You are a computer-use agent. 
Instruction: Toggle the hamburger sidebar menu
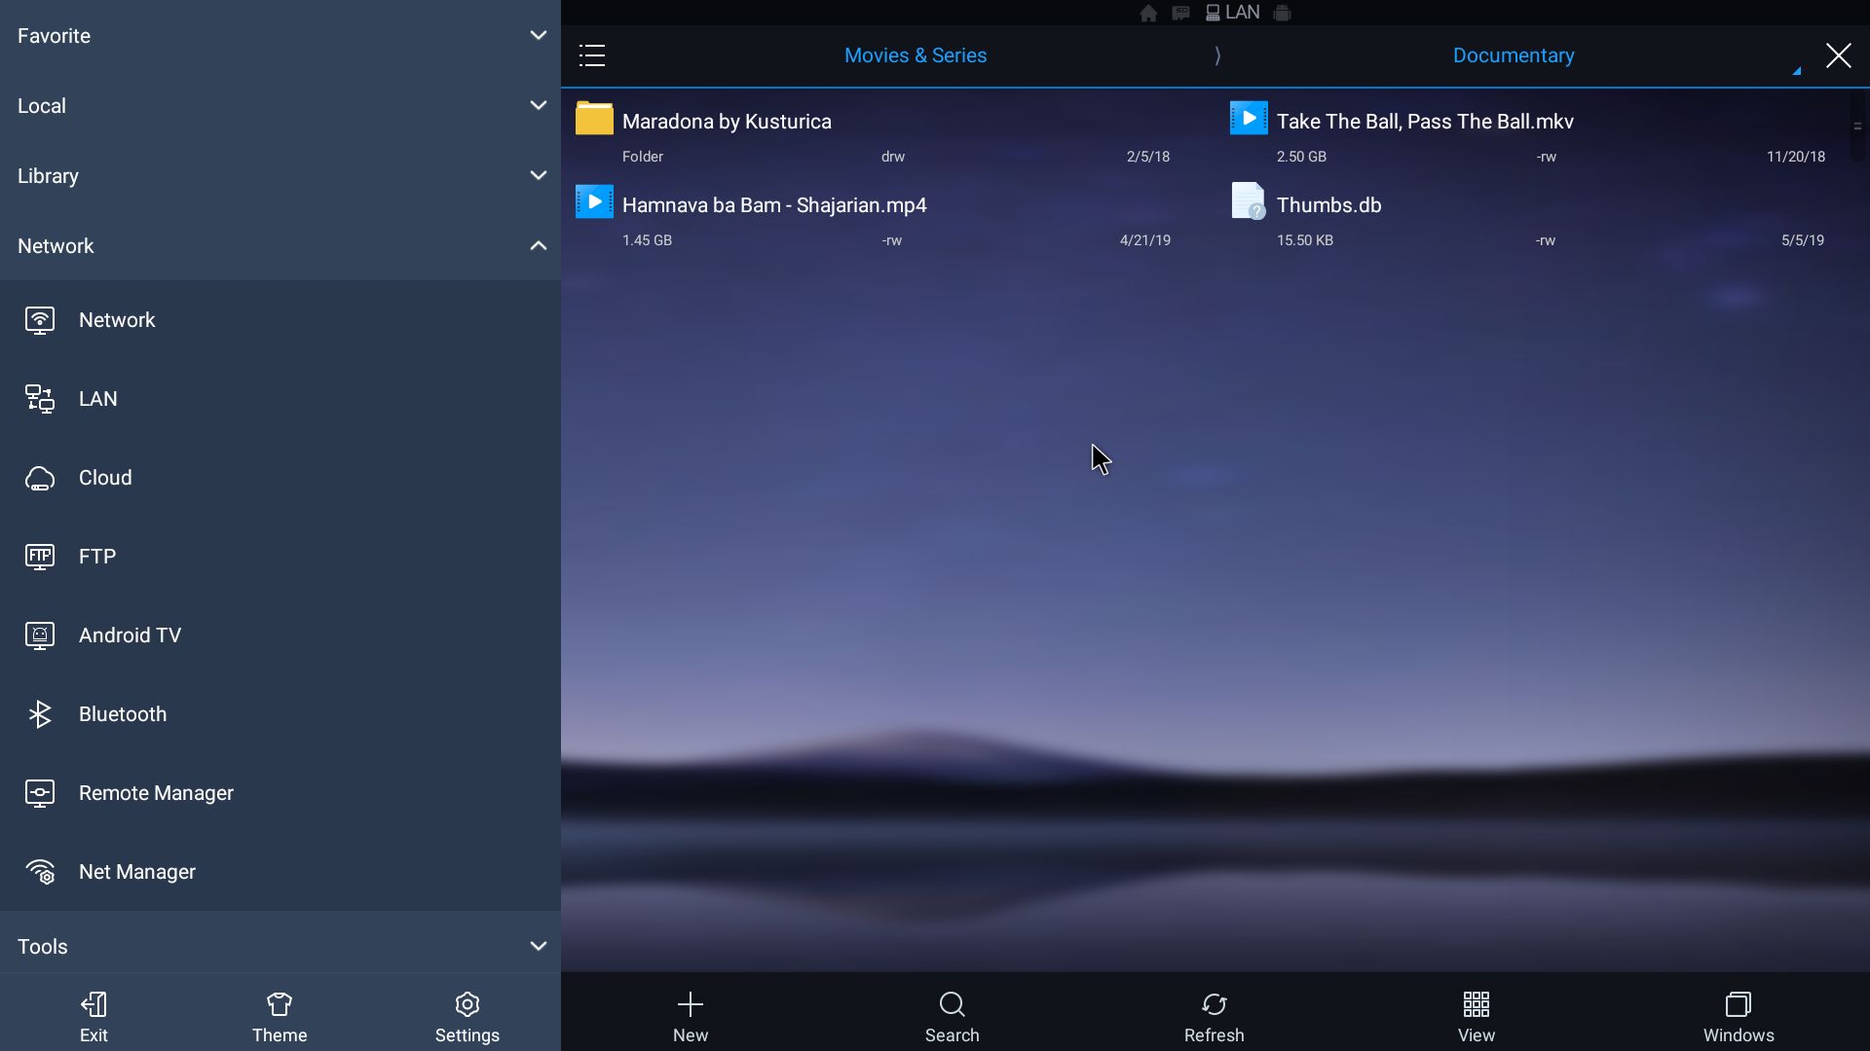point(592,55)
